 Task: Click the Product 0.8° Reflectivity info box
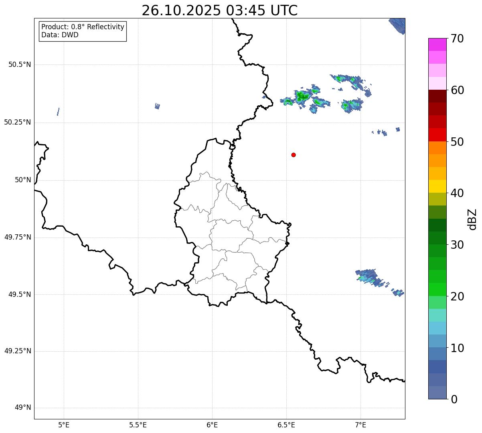point(83,31)
